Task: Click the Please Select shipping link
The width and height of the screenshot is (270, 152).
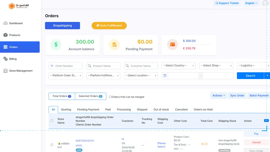Action: tap(162, 145)
